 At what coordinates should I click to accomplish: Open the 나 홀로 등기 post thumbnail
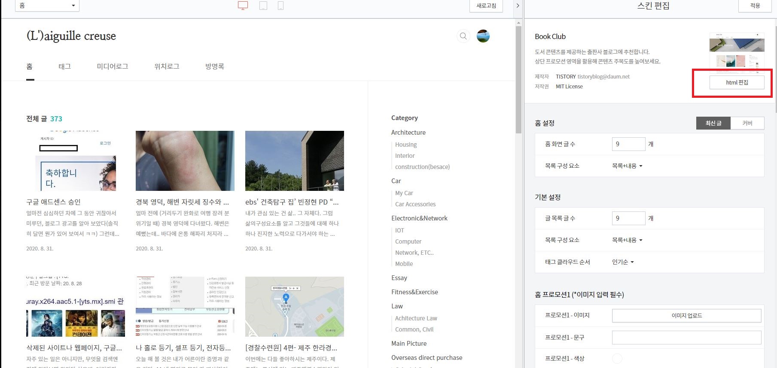[185, 307]
